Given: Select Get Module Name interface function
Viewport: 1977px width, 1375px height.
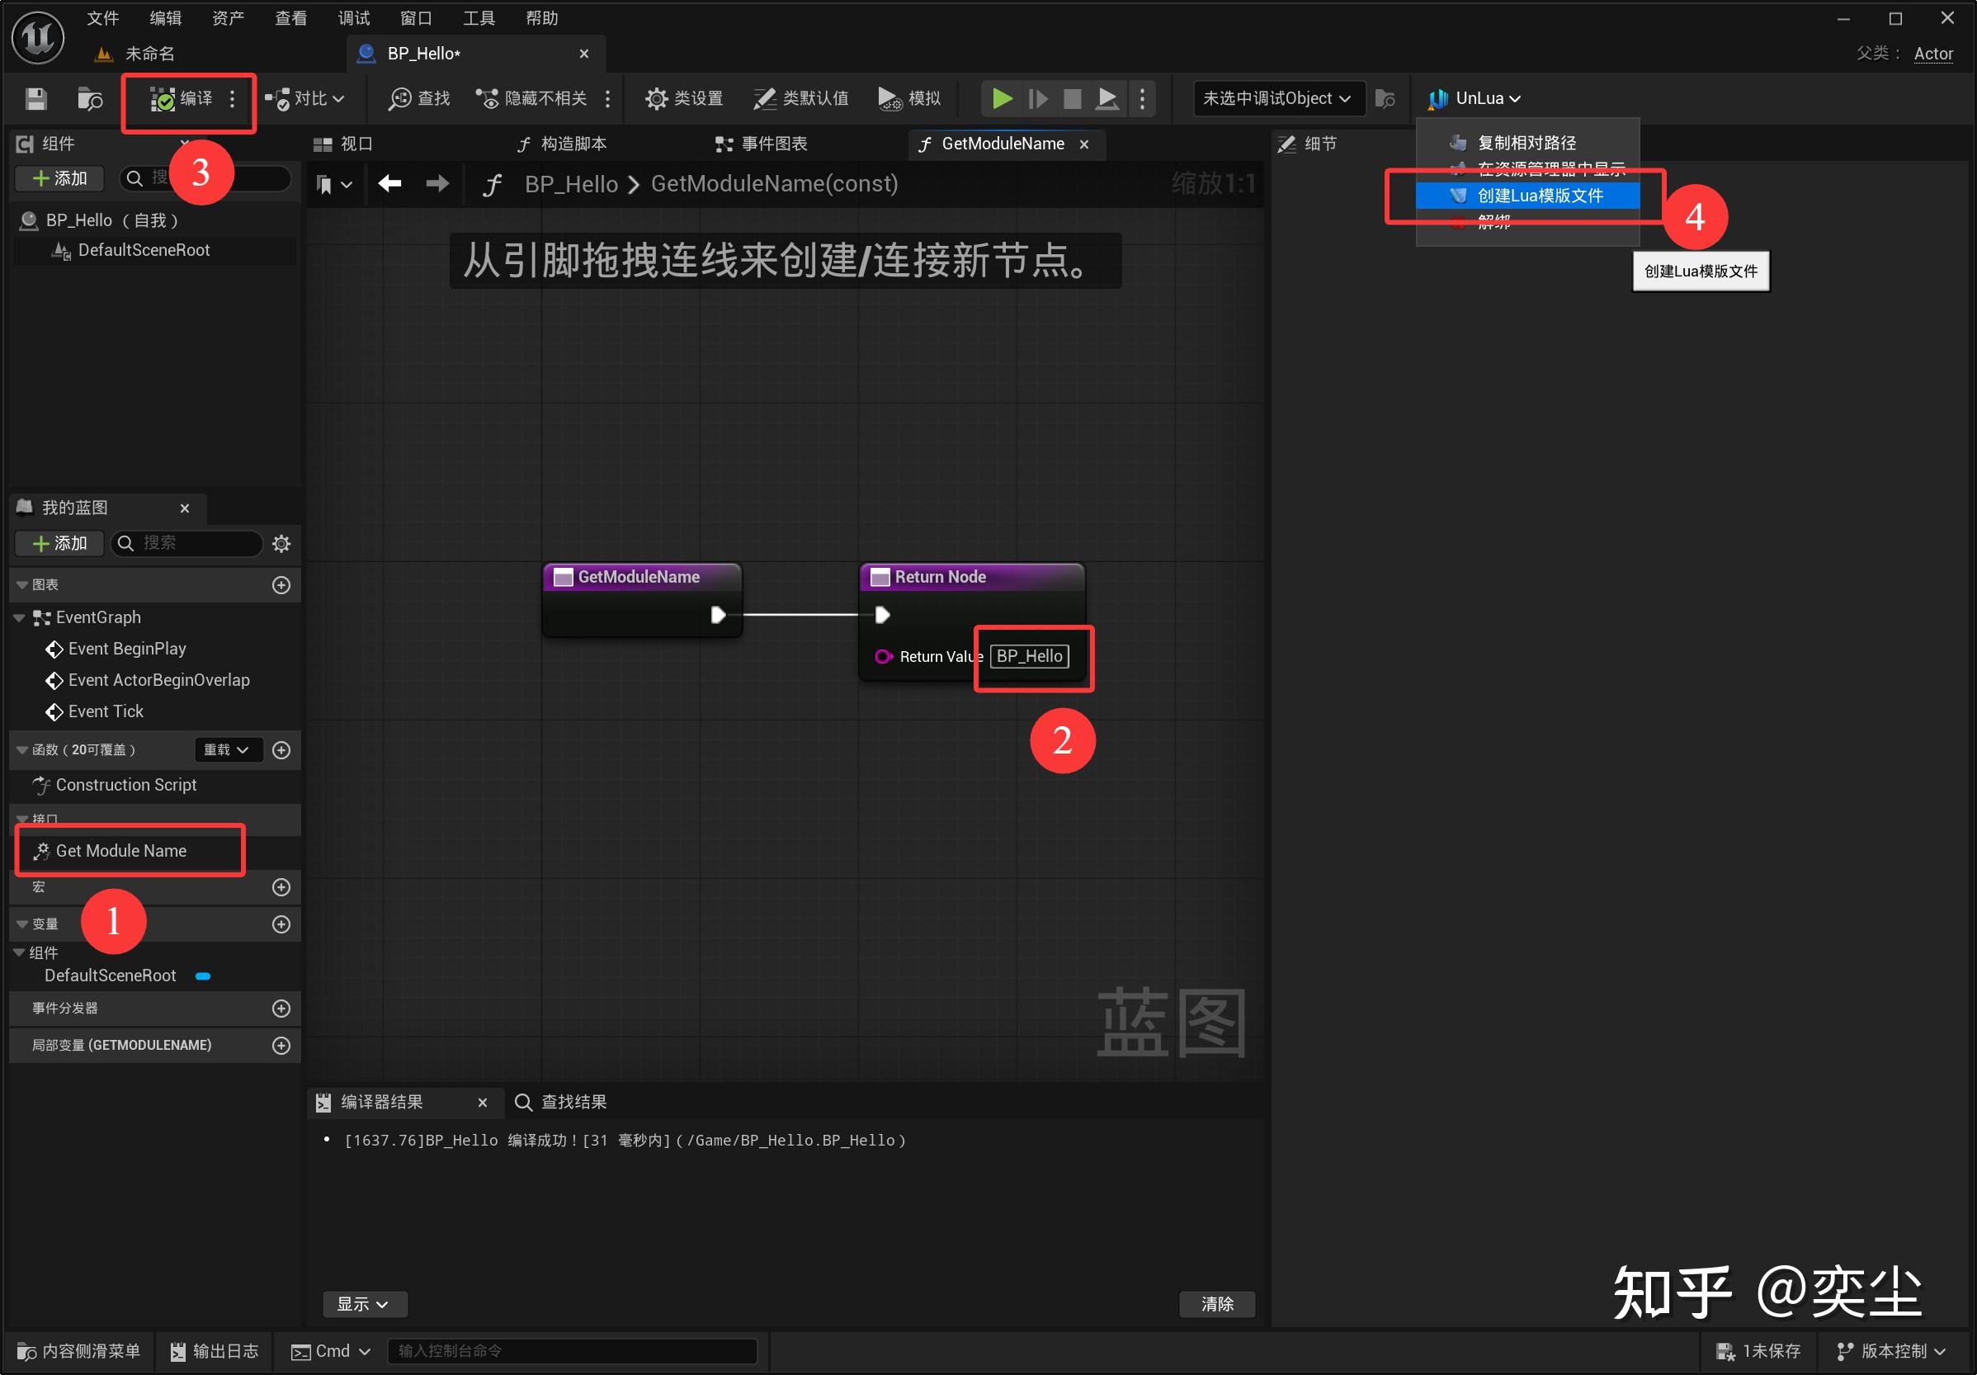Looking at the screenshot, I should pos(120,851).
